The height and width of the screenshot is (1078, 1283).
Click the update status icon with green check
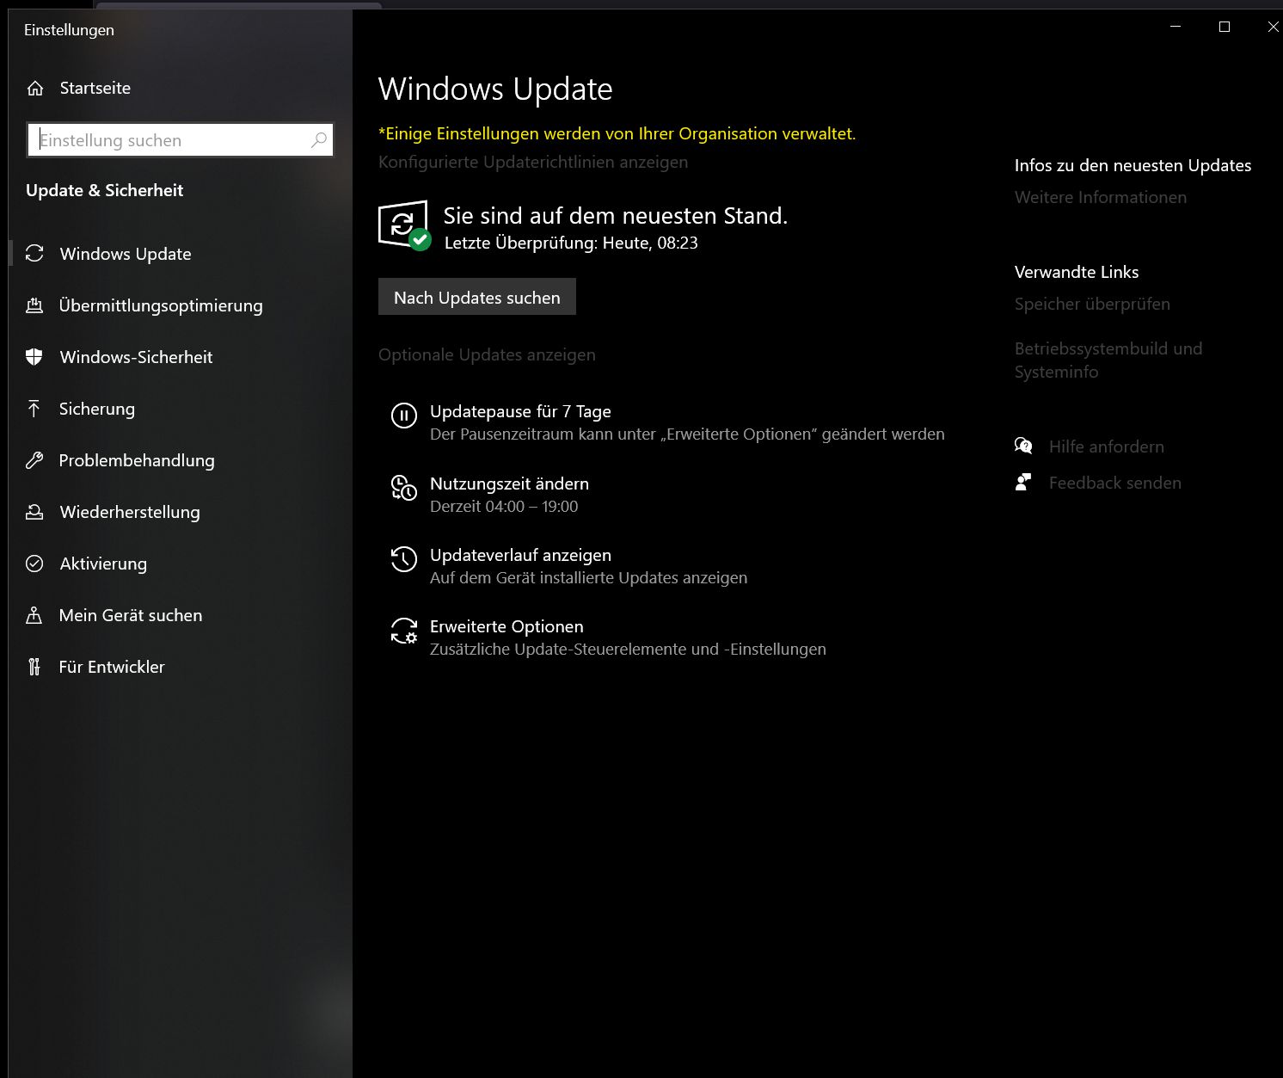tap(404, 225)
